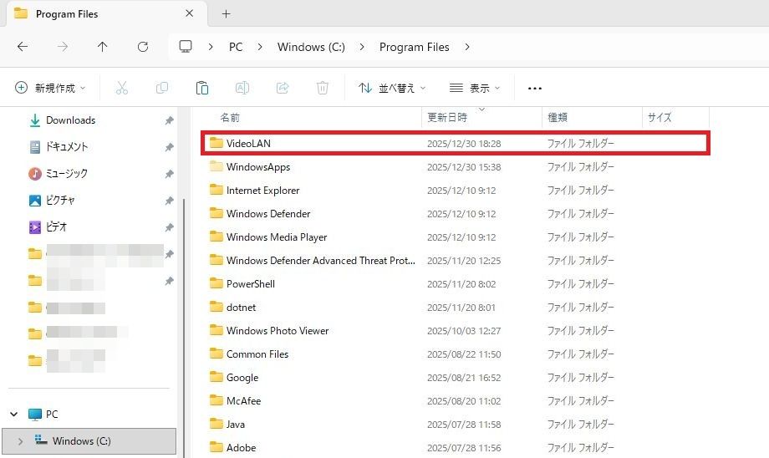Click the Rename icon in toolbar
This screenshot has height=458, width=769.
tap(242, 88)
